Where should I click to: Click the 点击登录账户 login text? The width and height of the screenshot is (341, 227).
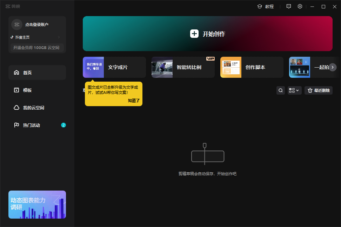coord(37,25)
